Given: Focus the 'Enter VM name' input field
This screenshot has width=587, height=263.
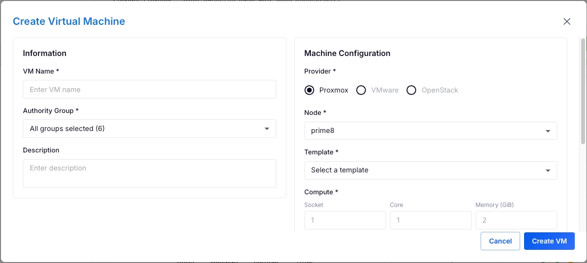Looking at the screenshot, I should 149,90.
